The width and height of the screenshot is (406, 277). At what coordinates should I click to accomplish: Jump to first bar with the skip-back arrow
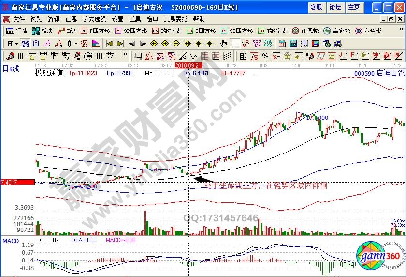pyautogui.click(x=109, y=44)
